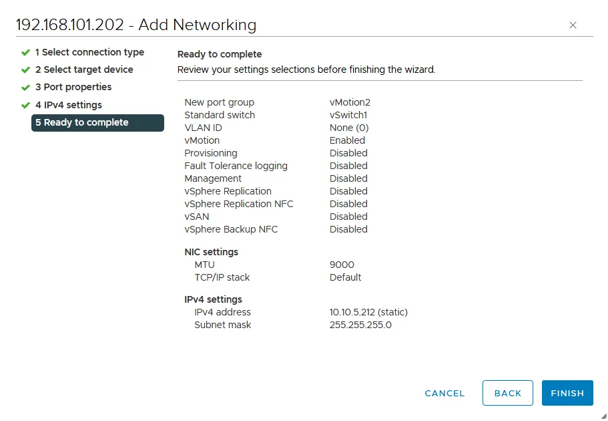
Task: Click the checkmark next to Select target device
Action: point(25,69)
